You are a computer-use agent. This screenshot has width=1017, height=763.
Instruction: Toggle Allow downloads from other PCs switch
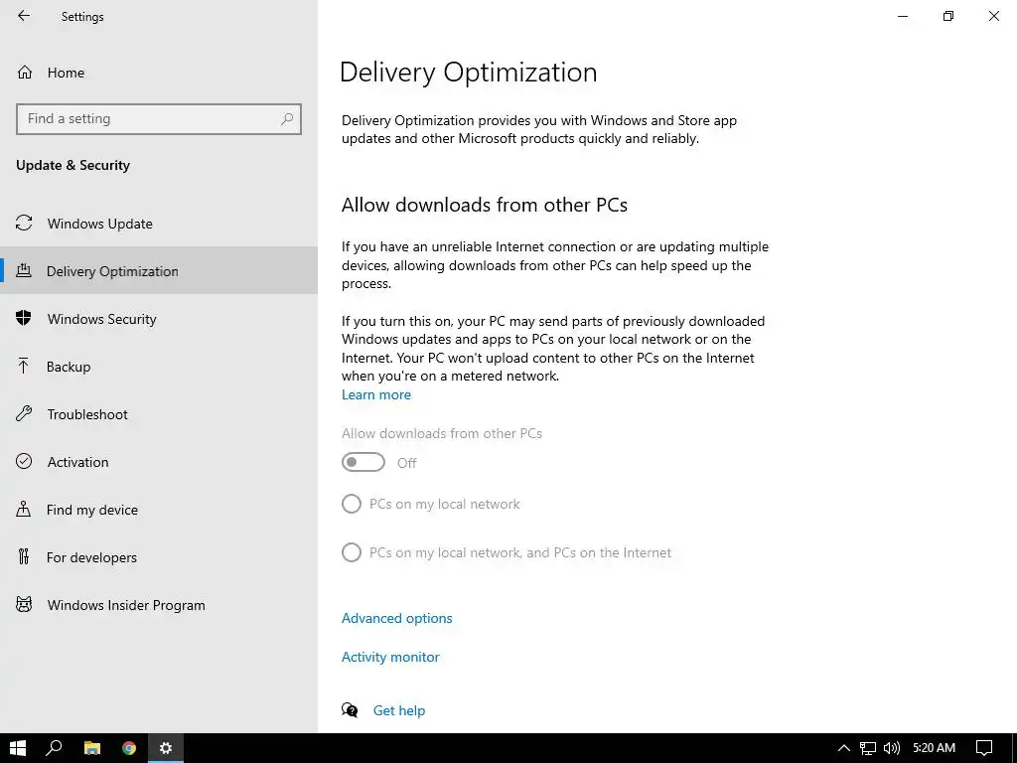pos(363,462)
